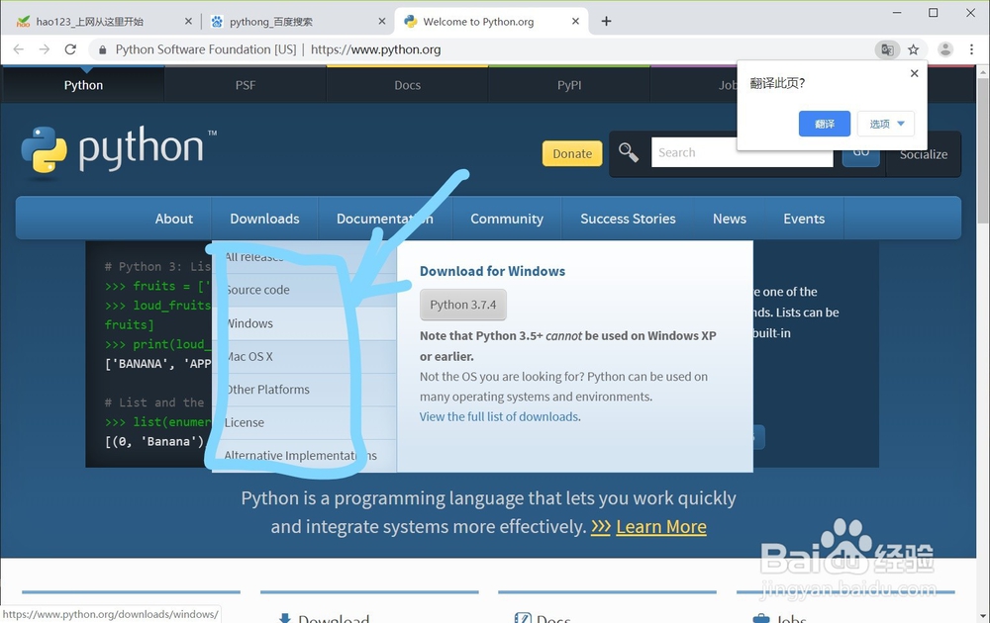The width and height of the screenshot is (990, 623).
Task: Click the browser forward arrow
Action: point(45,49)
